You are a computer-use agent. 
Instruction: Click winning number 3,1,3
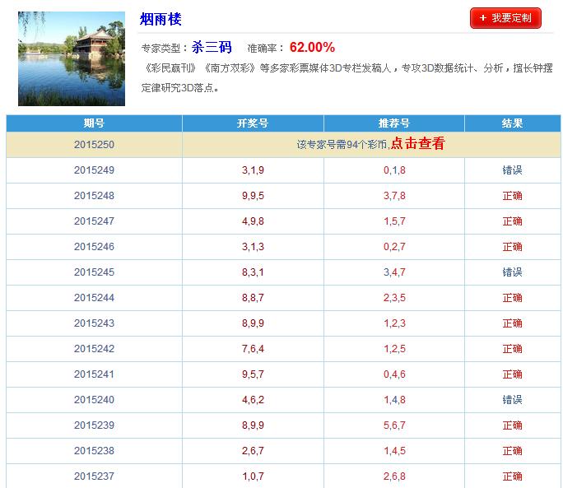pos(253,247)
